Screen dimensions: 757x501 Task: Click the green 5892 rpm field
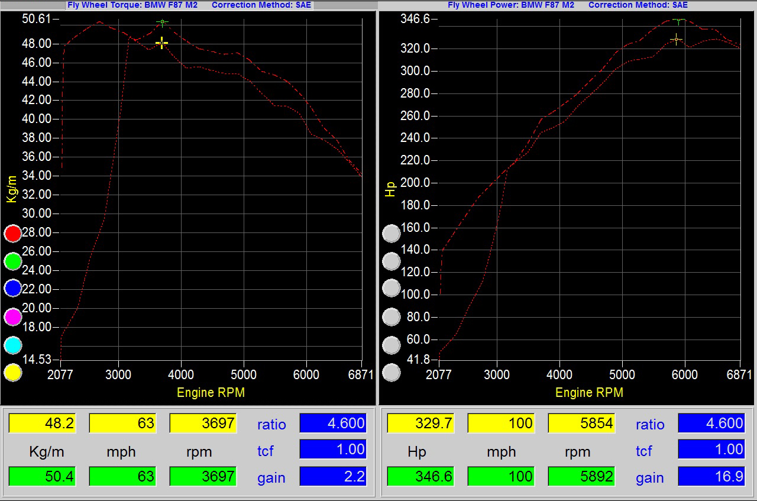[x=581, y=476]
